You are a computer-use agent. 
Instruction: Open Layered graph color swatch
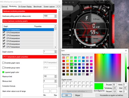pyautogui.click(x=3, y=72)
